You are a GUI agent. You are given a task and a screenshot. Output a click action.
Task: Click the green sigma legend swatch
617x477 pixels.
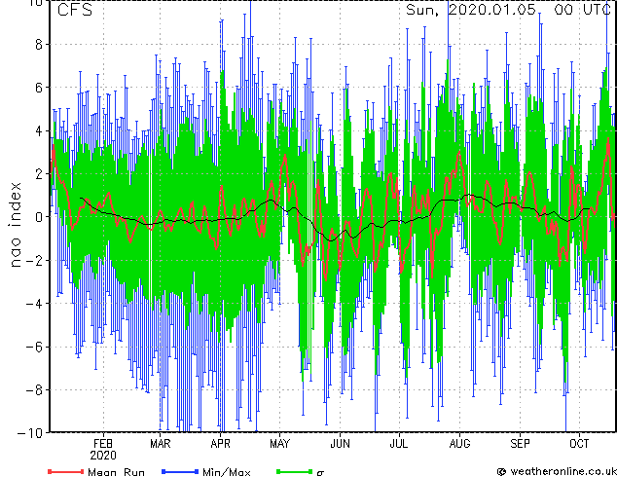[x=295, y=471]
